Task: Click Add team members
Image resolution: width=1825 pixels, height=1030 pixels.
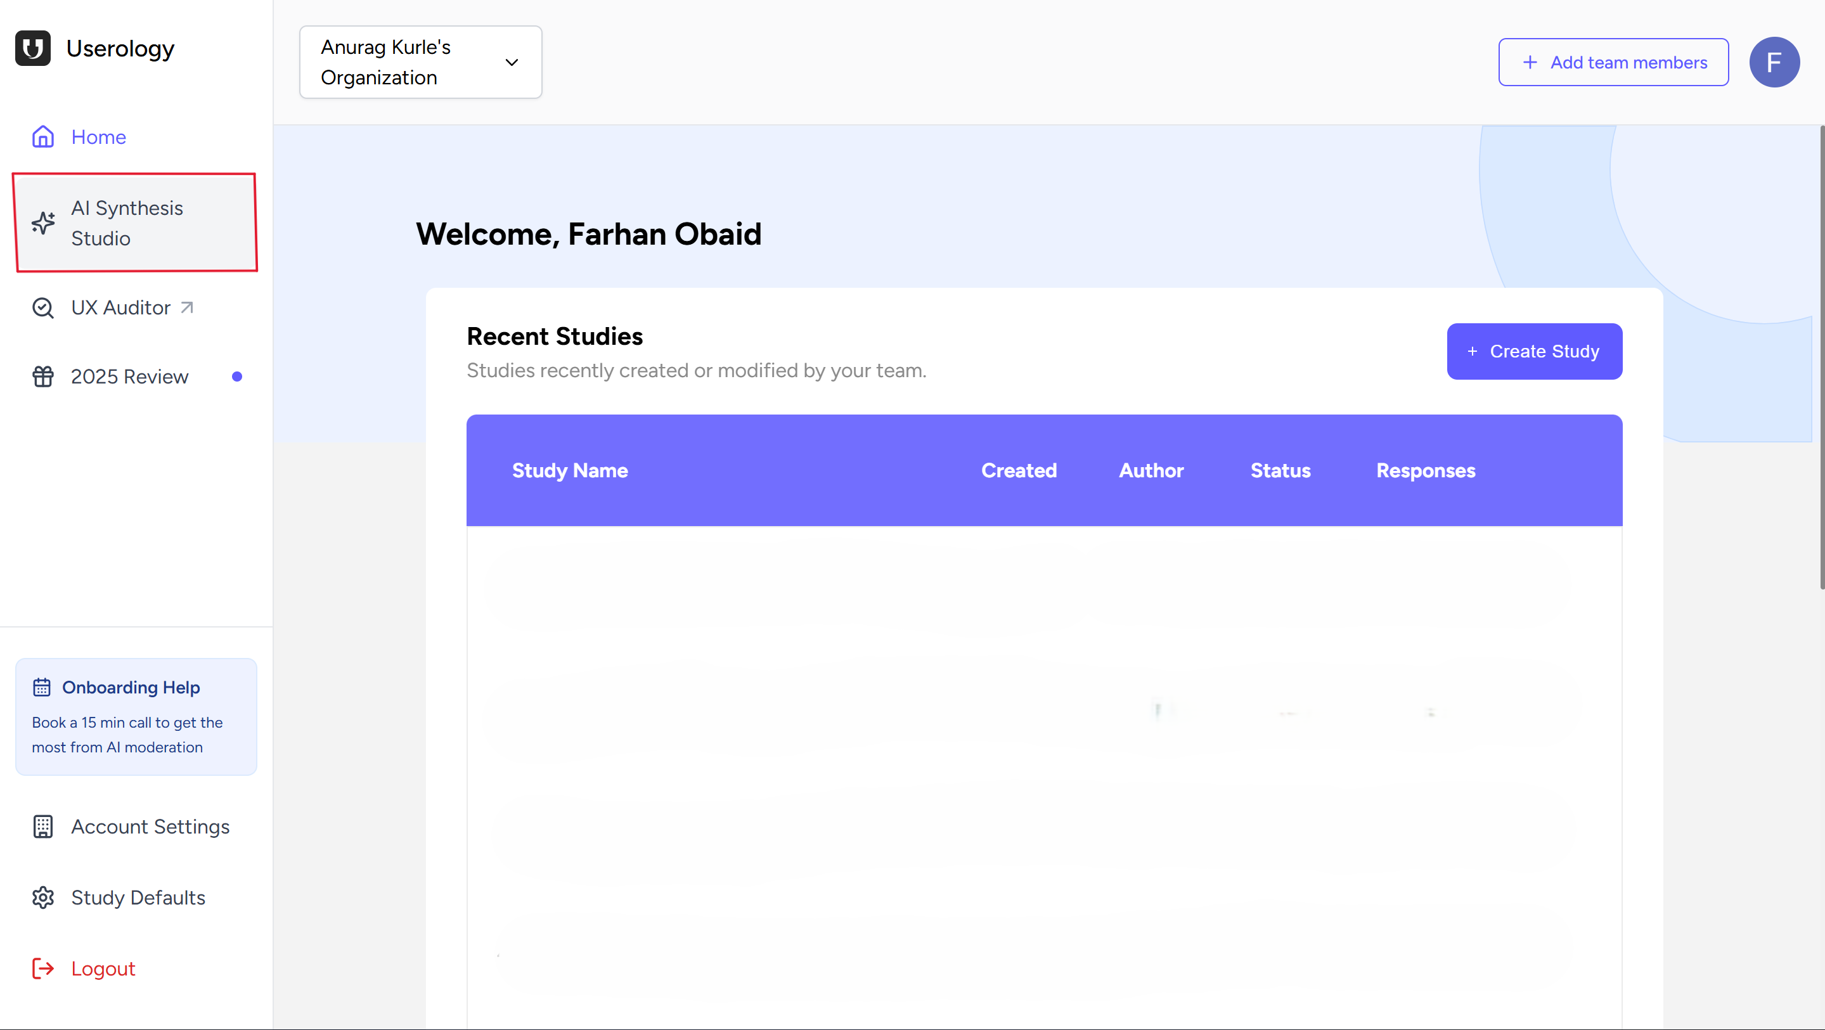Action: click(1613, 62)
